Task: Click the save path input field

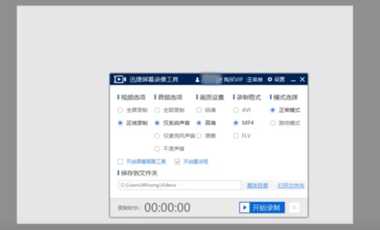Action: pyautogui.click(x=180, y=185)
